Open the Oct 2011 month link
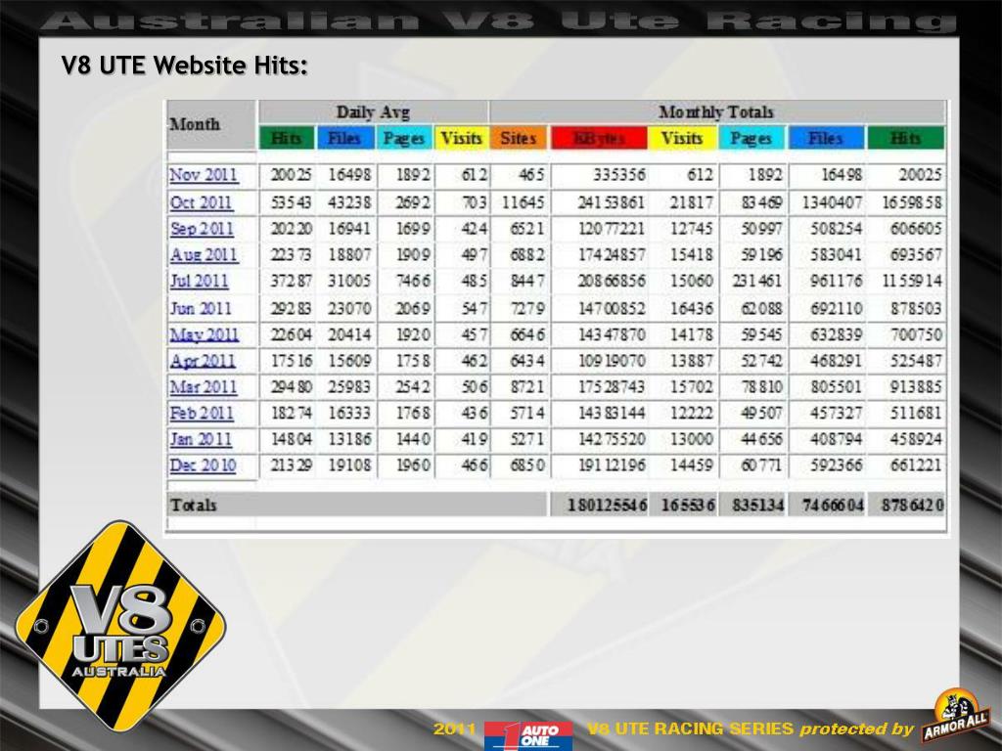The image size is (1002, 751). click(x=202, y=202)
